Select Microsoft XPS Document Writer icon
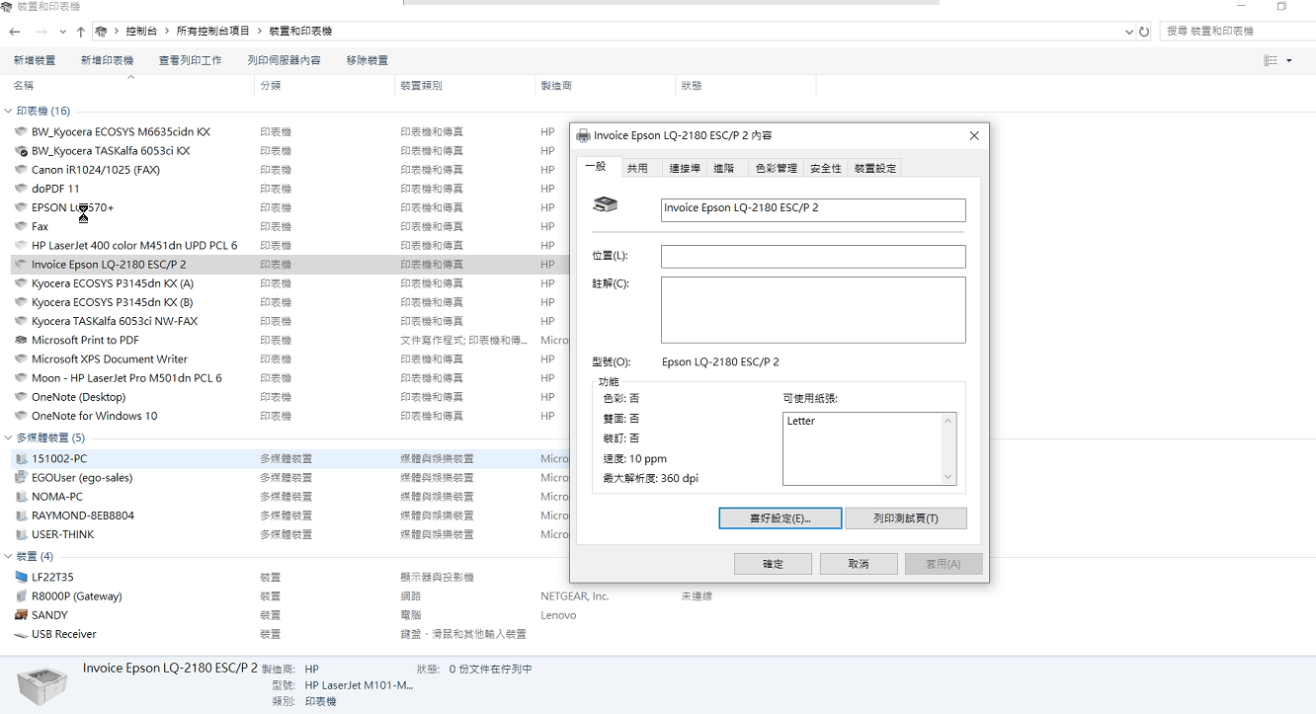The width and height of the screenshot is (1316, 714). click(x=22, y=359)
